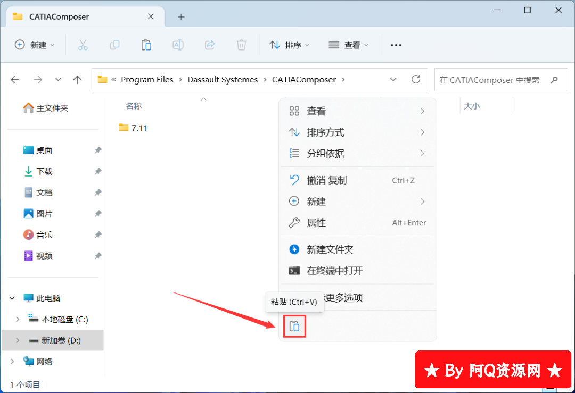Open recent locations dropdown arrow
The image size is (575, 393).
[58, 79]
